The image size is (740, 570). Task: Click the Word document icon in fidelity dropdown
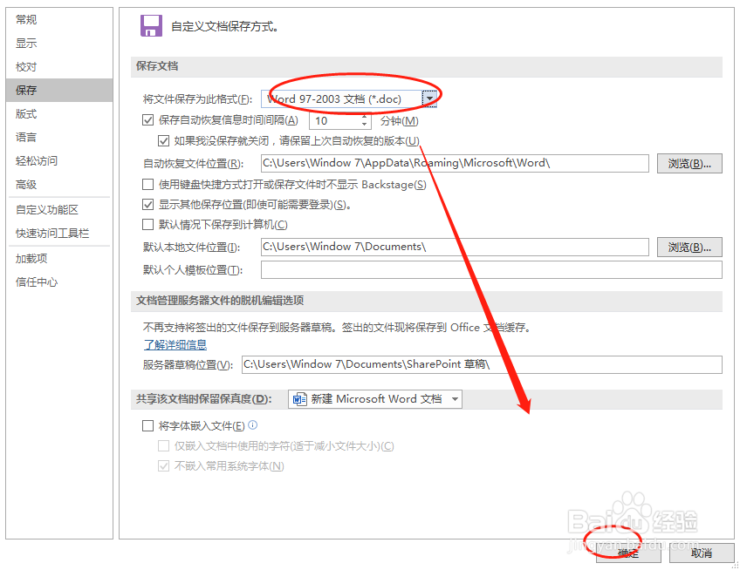[299, 399]
